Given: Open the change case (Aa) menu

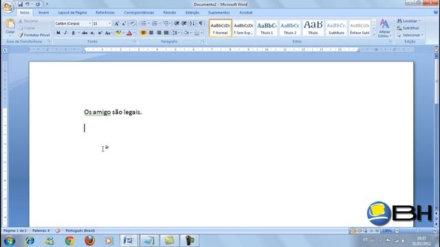Looking at the screenshot, I should pyautogui.click(x=108, y=33).
